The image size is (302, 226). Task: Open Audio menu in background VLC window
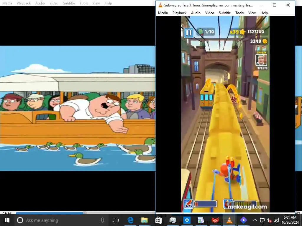[40, 3]
